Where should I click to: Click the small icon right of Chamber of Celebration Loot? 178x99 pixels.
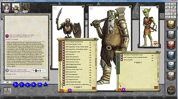click(x=152, y=55)
